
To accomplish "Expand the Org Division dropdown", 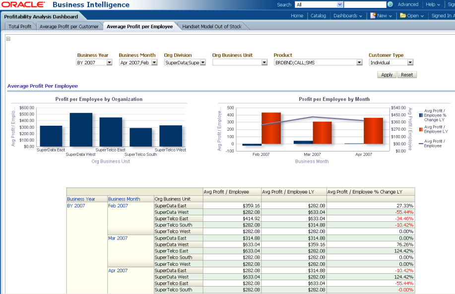I will point(203,62).
